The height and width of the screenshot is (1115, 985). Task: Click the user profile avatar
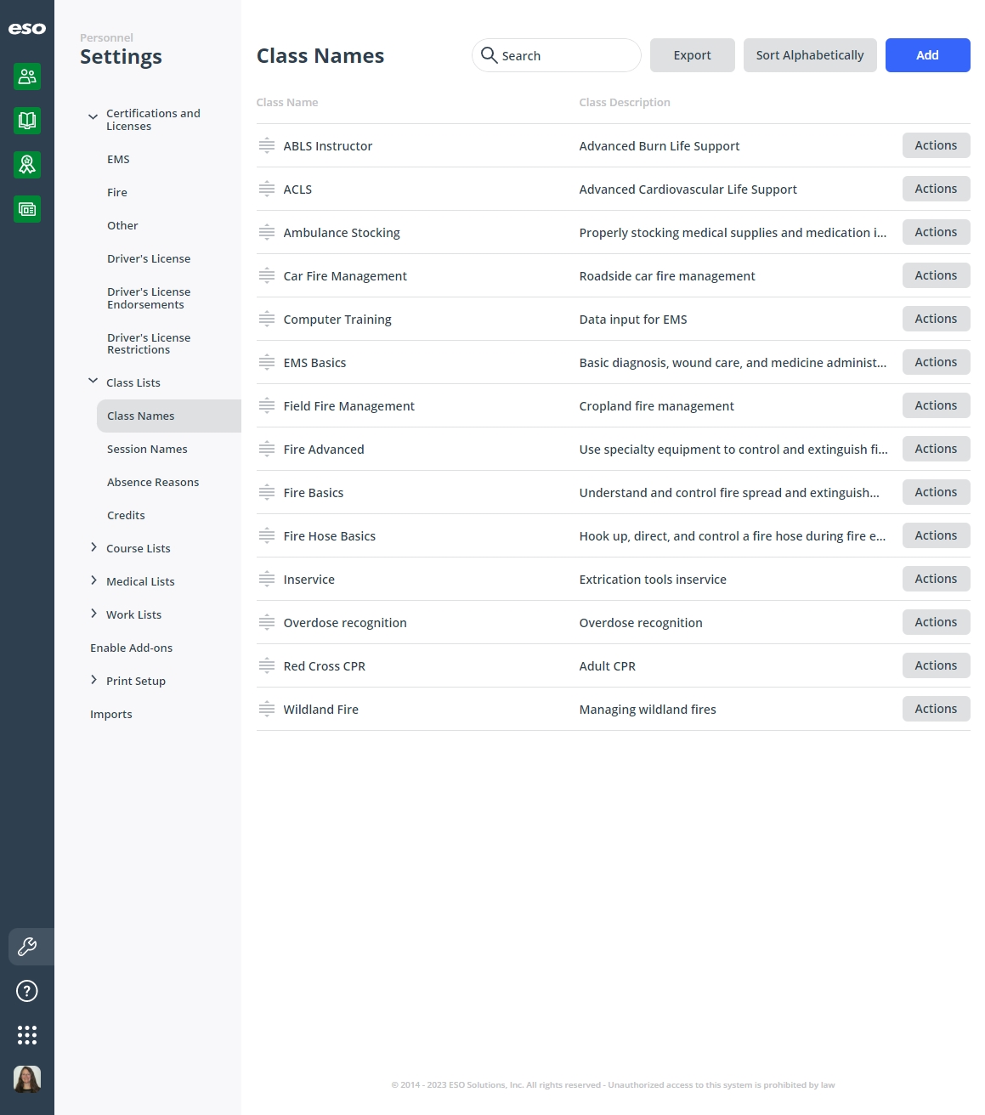27,1079
